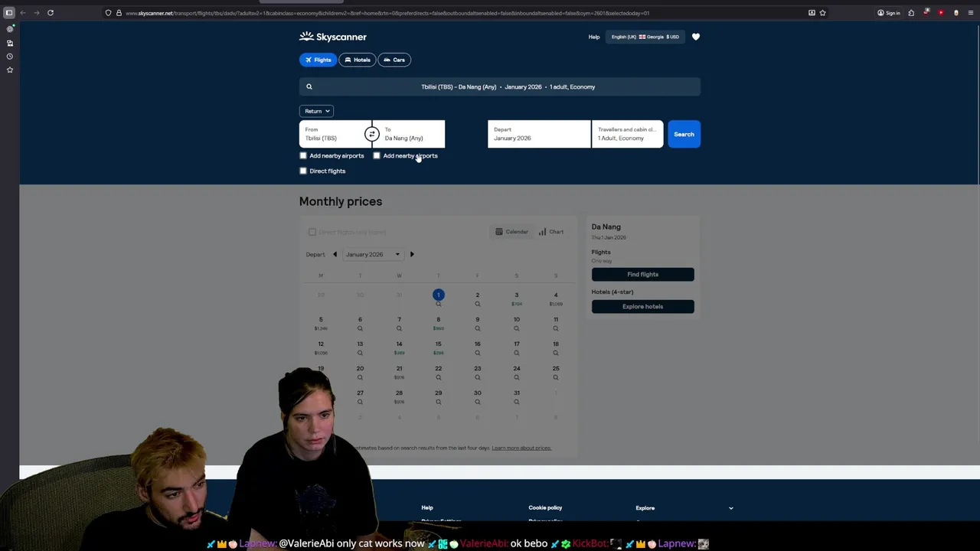Open the January 2026 month dropdown
The height and width of the screenshot is (551, 980).
(373, 254)
